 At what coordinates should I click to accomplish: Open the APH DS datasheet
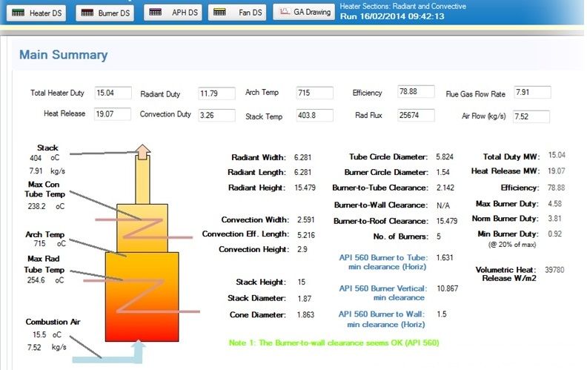click(x=173, y=13)
